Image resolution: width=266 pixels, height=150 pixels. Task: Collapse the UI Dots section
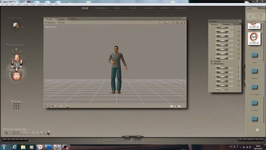[12, 101]
